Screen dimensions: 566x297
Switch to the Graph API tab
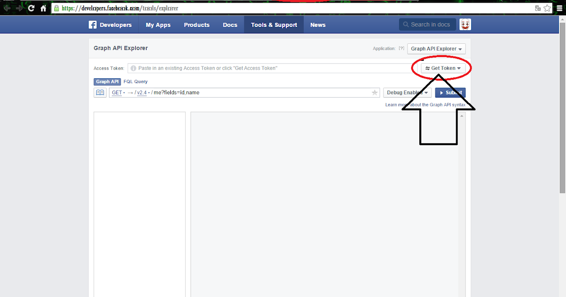click(108, 82)
